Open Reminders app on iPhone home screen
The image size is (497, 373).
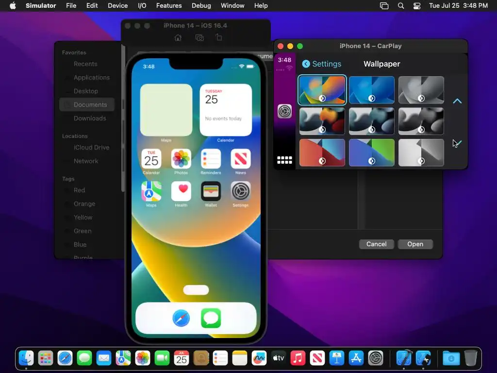pyautogui.click(x=211, y=159)
